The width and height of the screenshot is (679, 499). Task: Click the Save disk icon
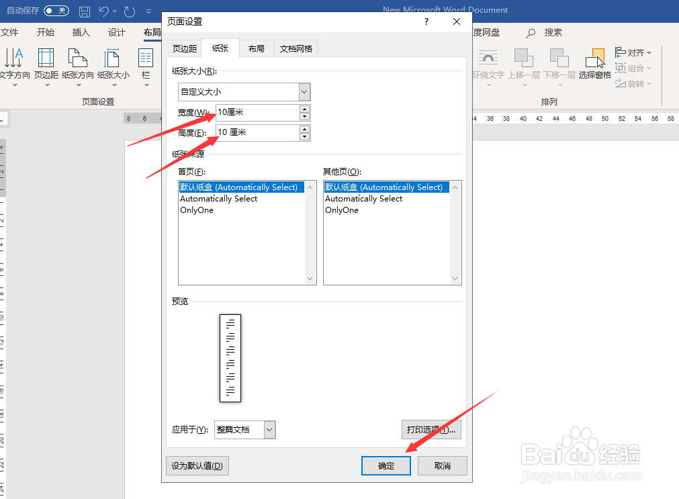click(85, 11)
